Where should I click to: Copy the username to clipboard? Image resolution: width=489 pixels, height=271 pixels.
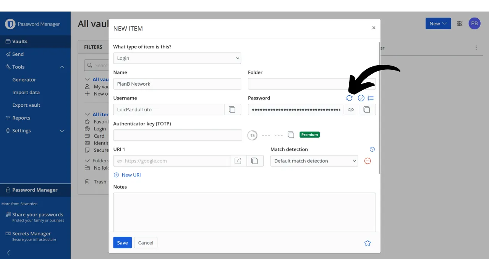point(232,109)
